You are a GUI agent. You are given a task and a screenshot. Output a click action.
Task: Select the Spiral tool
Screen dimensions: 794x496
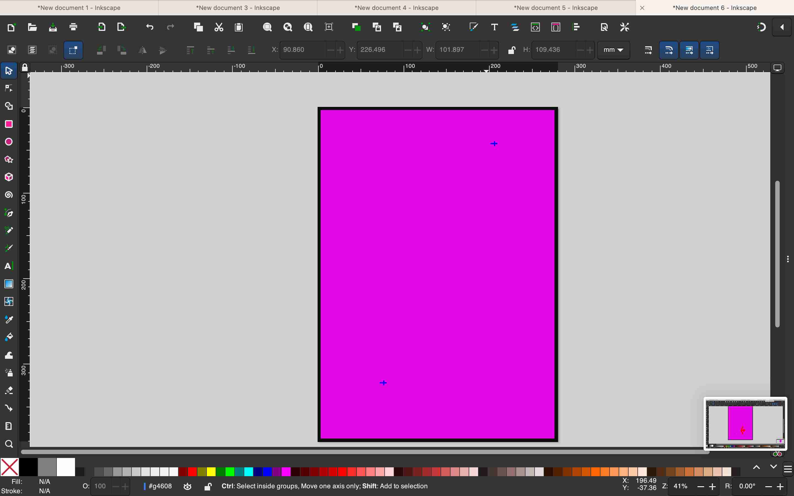click(x=9, y=195)
